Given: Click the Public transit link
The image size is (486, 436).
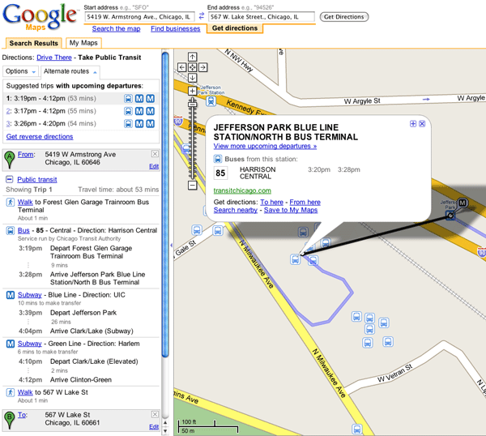Looking at the screenshot, I should [x=37, y=180].
